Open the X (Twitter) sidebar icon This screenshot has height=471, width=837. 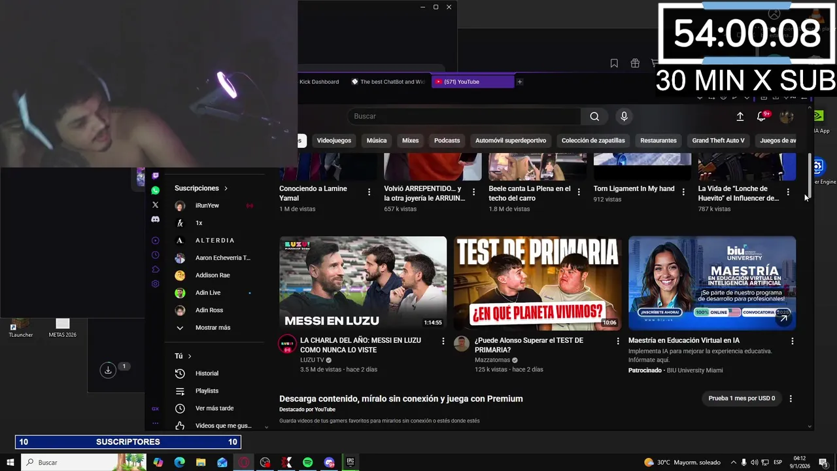click(x=155, y=205)
